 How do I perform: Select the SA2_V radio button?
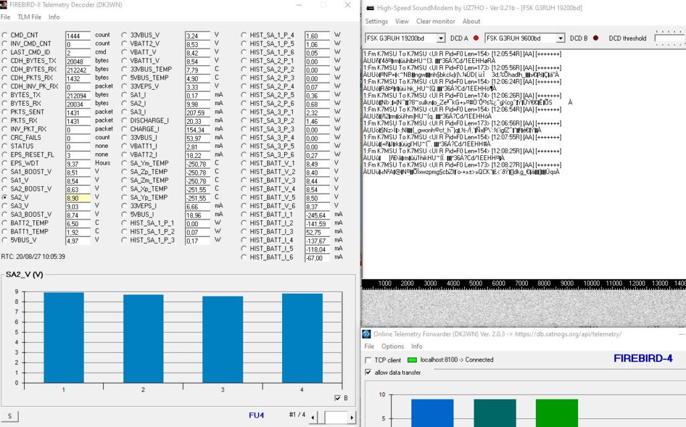coord(5,197)
